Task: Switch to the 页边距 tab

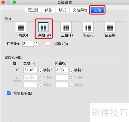Action: pyautogui.click(x=33, y=10)
